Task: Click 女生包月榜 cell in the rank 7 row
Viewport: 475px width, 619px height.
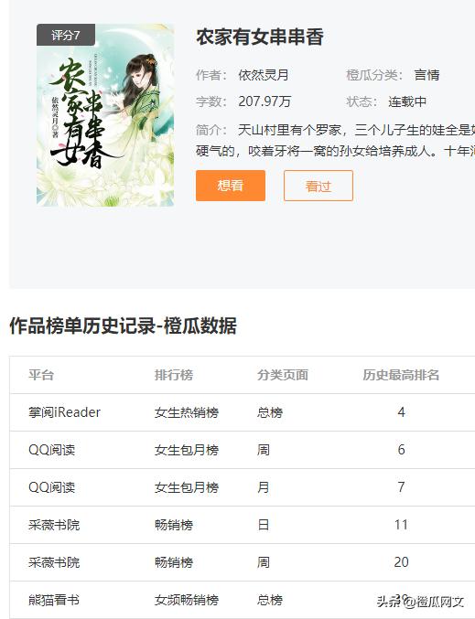Action: pos(187,487)
